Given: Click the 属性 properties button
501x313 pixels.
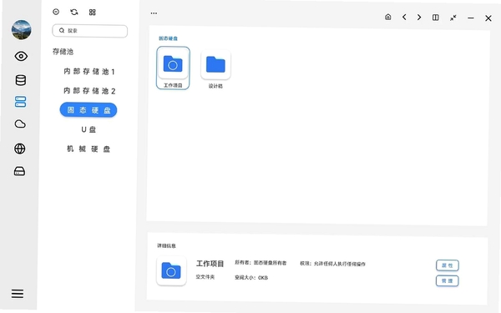Looking at the screenshot, I should click(448, 265).
